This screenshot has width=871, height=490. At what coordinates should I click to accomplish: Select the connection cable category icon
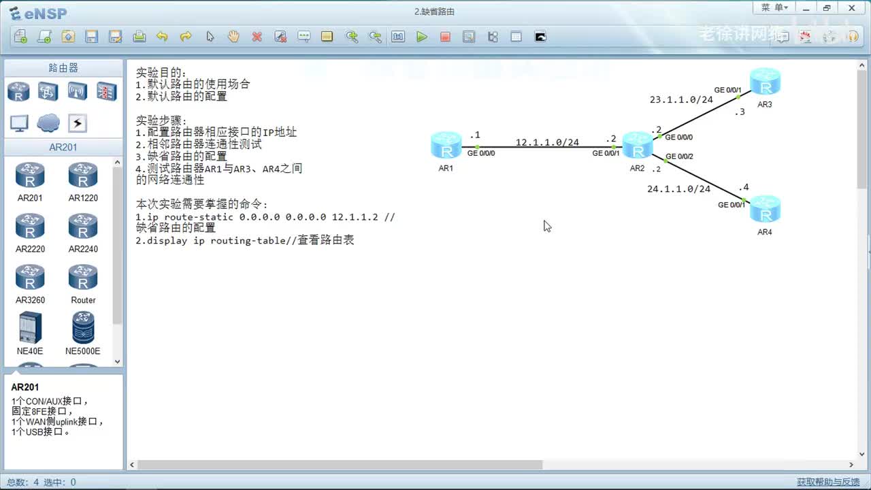tap(77, 123)
